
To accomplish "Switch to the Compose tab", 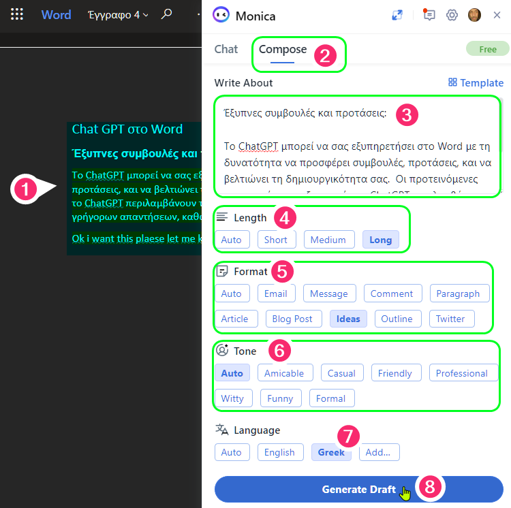I will (283, 49).
